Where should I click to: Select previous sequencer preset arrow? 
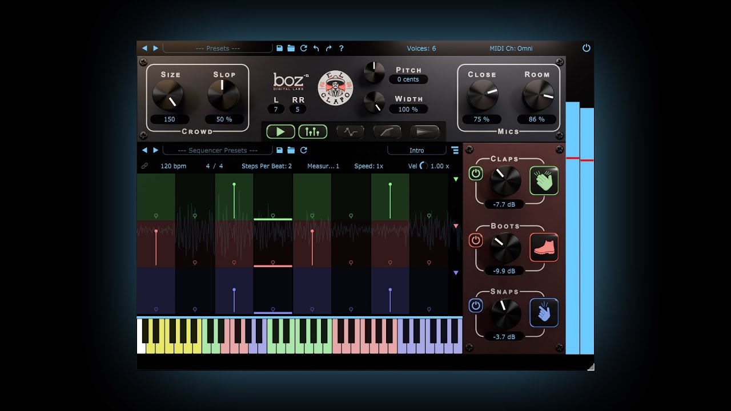(144, 150)
